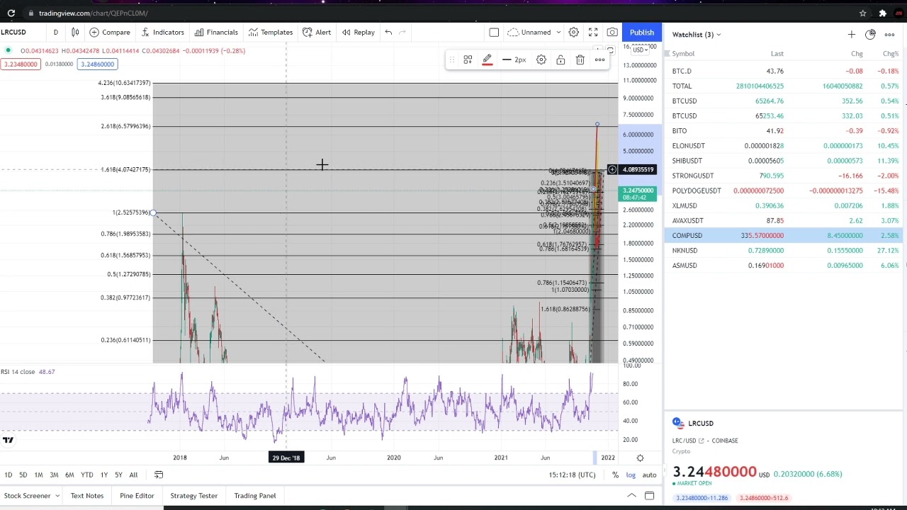The height and width of the screenshot is (510, 907).
Task: Open watchlist advanced view icon
Action: coord(870,35)
